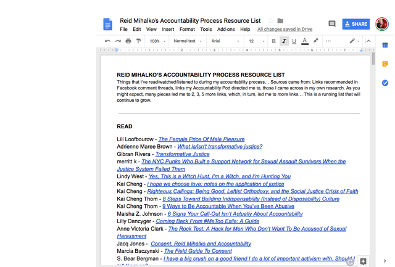Screen dimensions: 395x267
Task: Click left indent marker on ruler
Action: [117, 50]
